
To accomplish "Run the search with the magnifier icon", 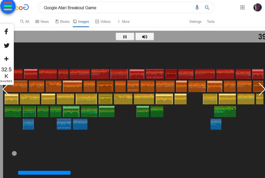I will [207, 8].
